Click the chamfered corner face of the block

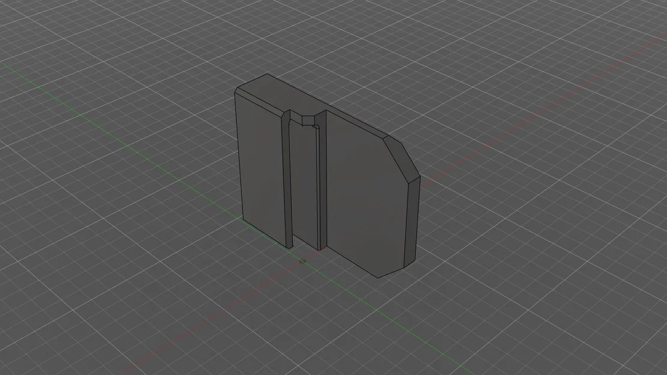click(x=402, y=160)
